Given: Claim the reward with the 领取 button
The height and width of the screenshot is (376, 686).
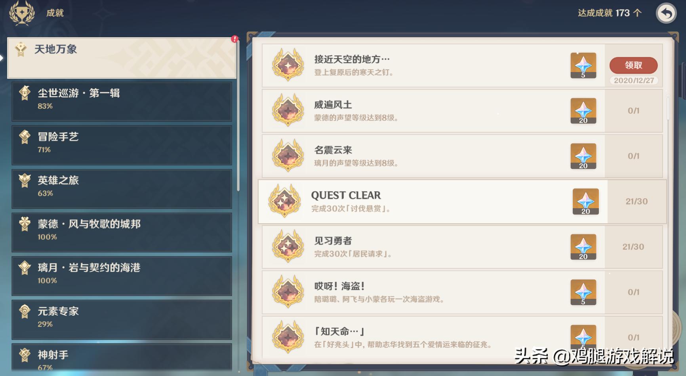Looking at the screenshot, I should click(x=633, y=65).
